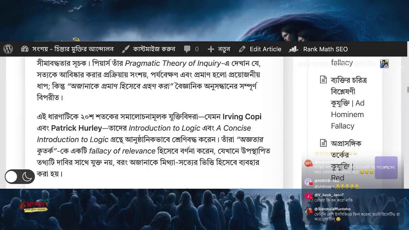Open the WordPress logo menu
The image size is (409, 230).
pyautogui.click(x=8, y=49)
